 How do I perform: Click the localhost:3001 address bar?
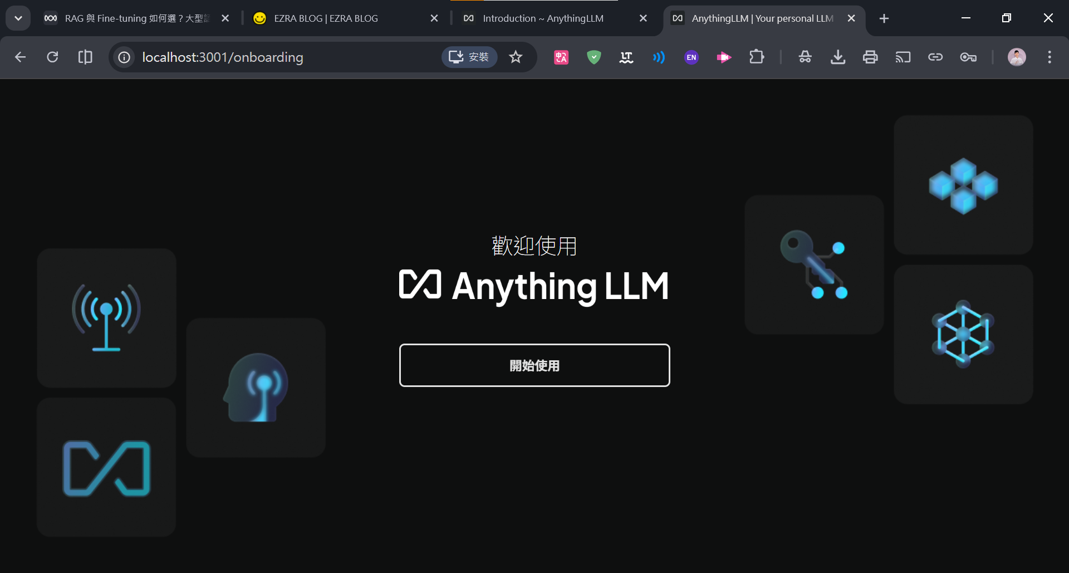pos(278,57)
